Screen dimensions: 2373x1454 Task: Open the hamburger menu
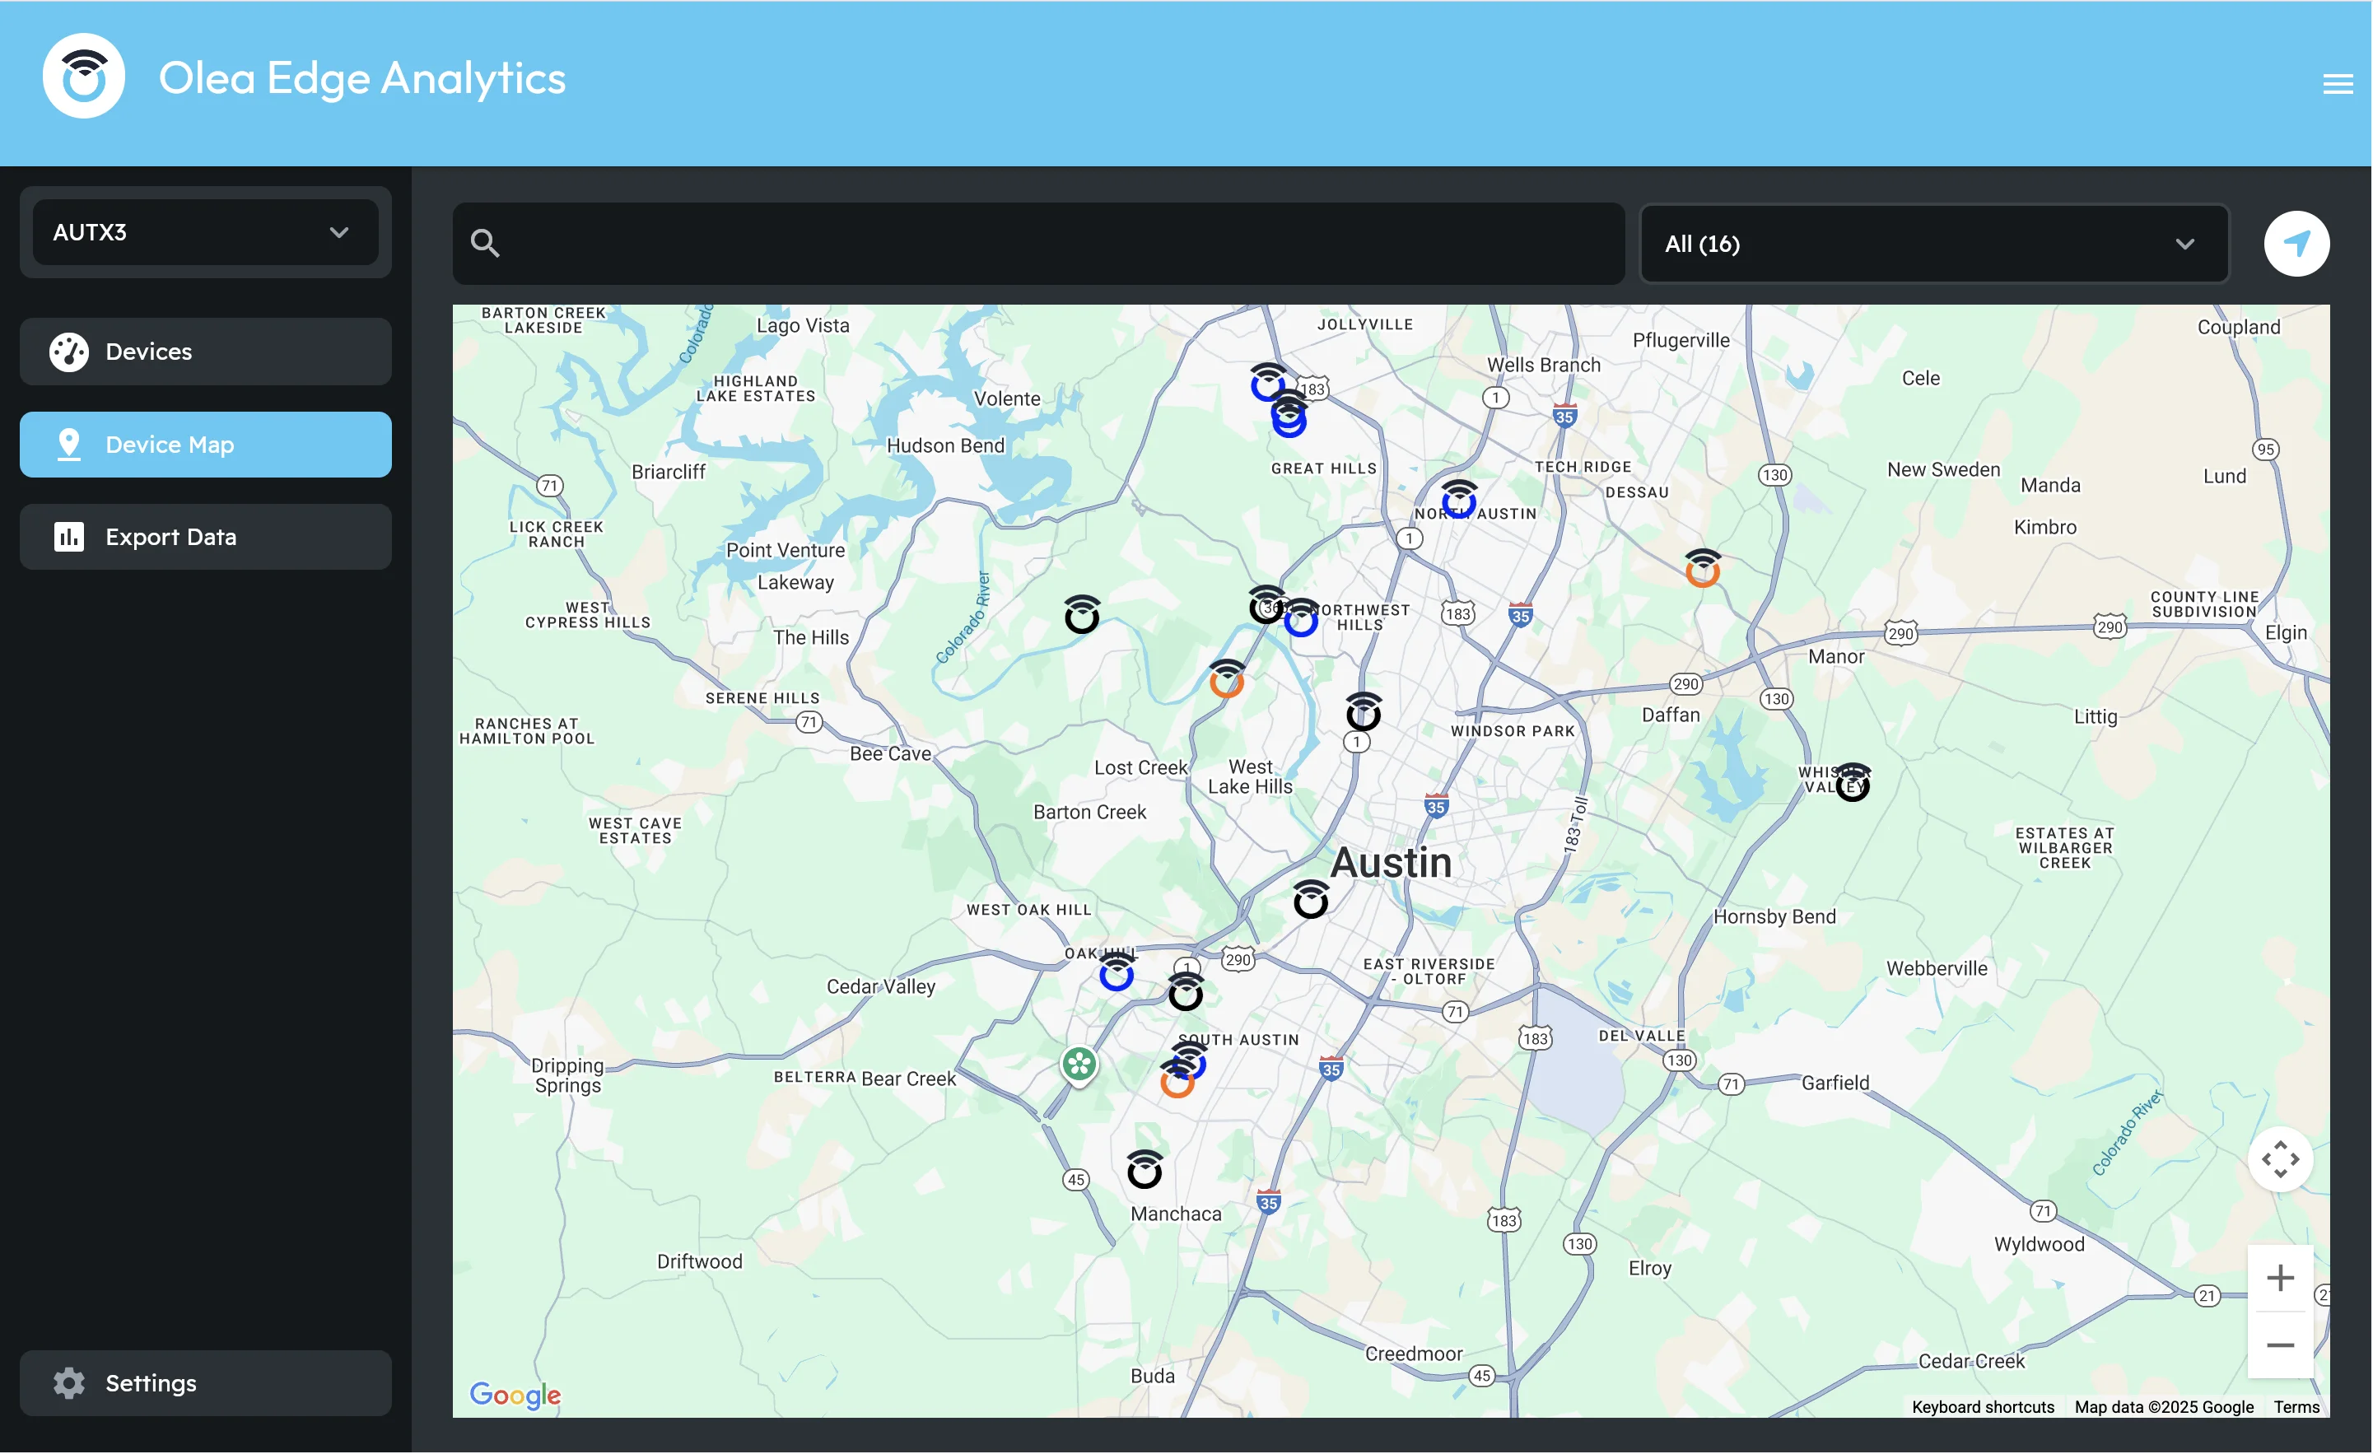(x=2338, y=83)
